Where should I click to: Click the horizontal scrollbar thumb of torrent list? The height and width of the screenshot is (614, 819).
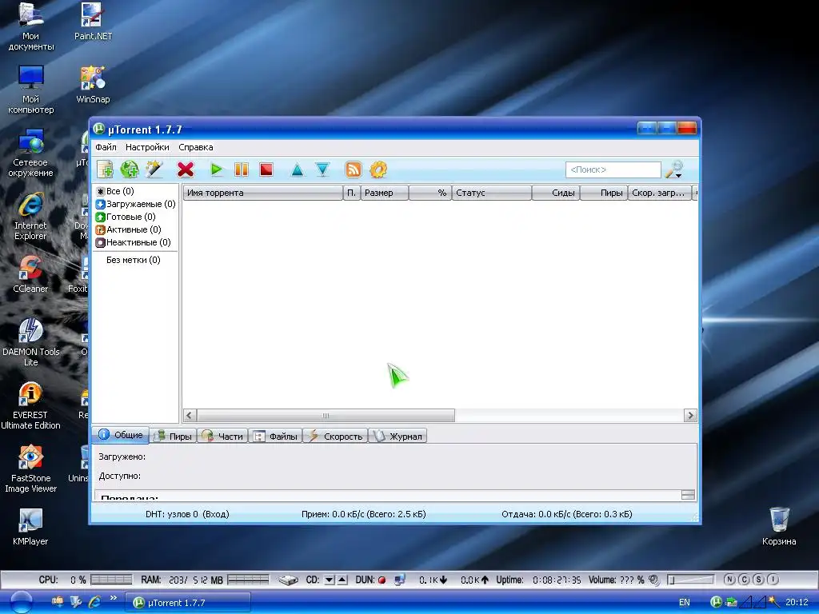click(x=326, y=416)
